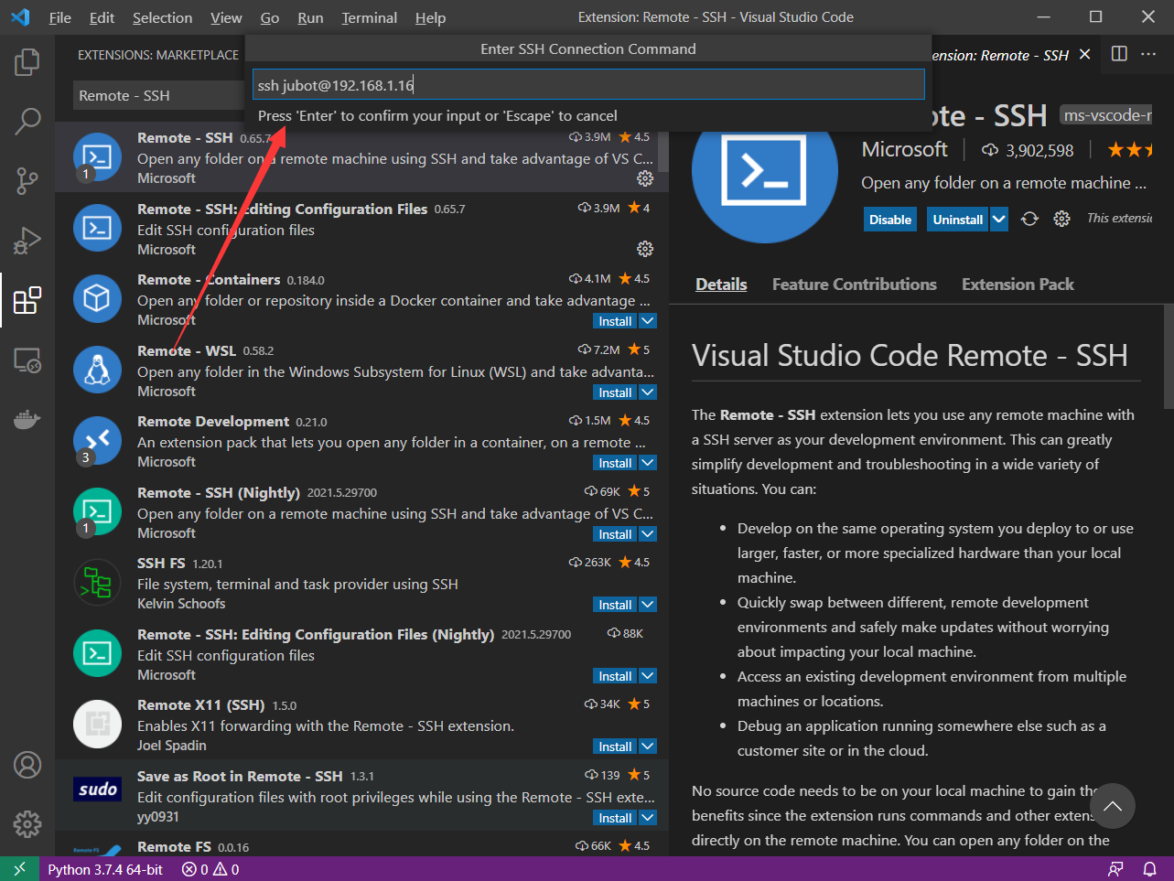
Task: Open the Docker view in the activity bar
Action: coord(27,420)
